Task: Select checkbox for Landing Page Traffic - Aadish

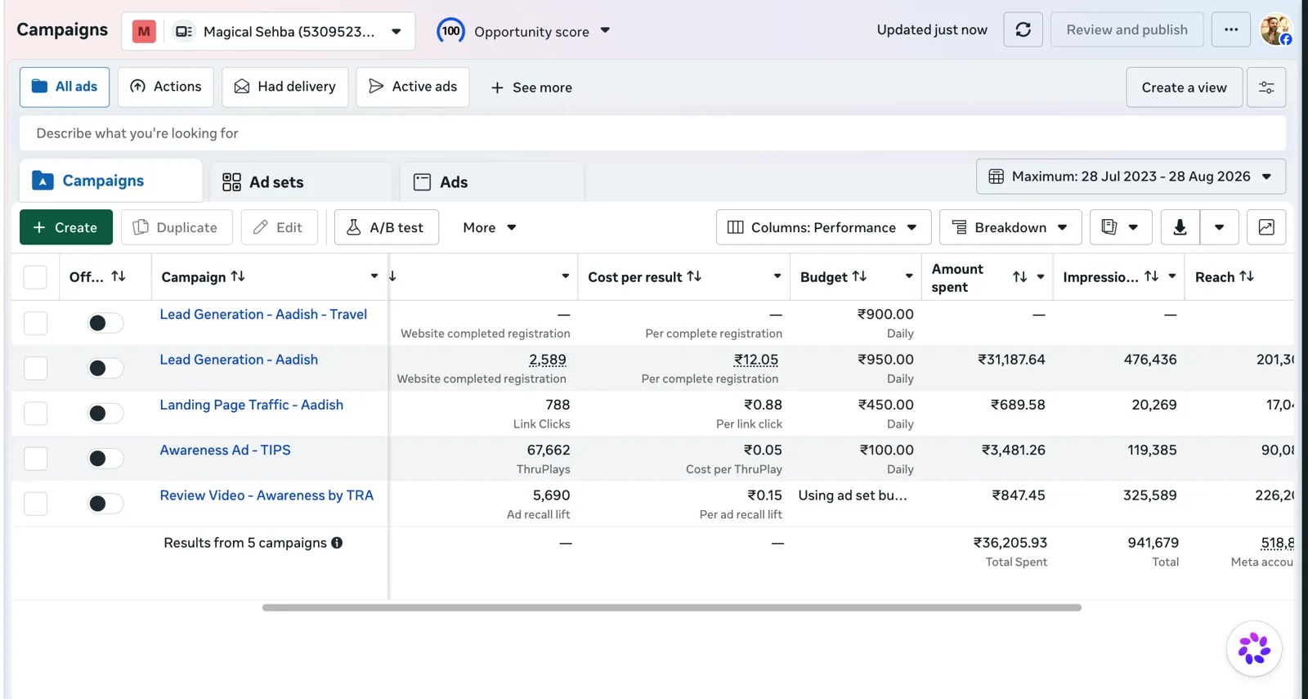Action: [35, 414]
